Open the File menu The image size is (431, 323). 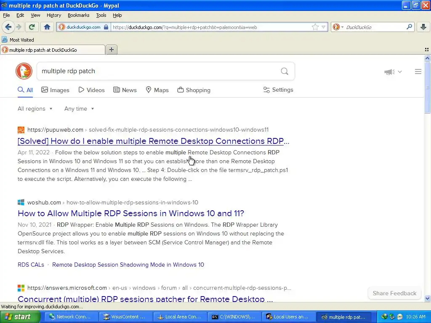pos(6,15)
